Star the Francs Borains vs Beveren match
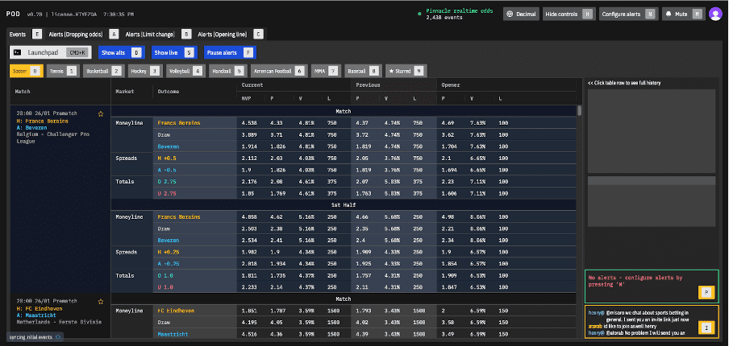The image size is (729, 346). (x=101, y=113)
